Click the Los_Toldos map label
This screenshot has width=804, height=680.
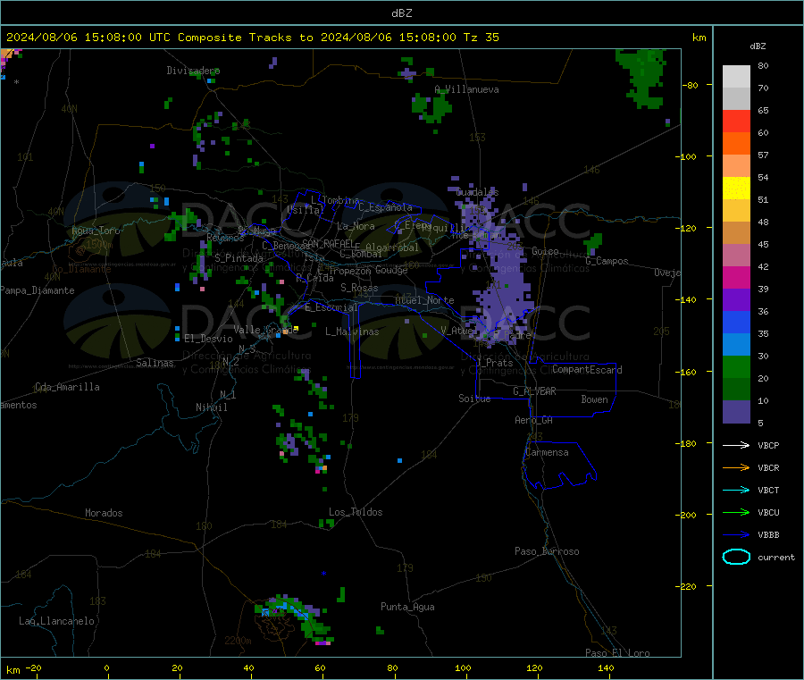click(x=356, y=512)
